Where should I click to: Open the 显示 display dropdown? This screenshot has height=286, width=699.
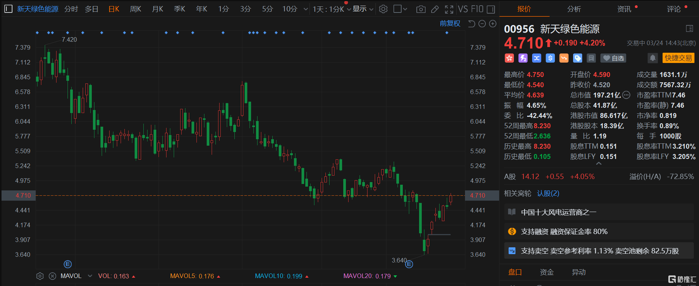click(x=363, y=9)
